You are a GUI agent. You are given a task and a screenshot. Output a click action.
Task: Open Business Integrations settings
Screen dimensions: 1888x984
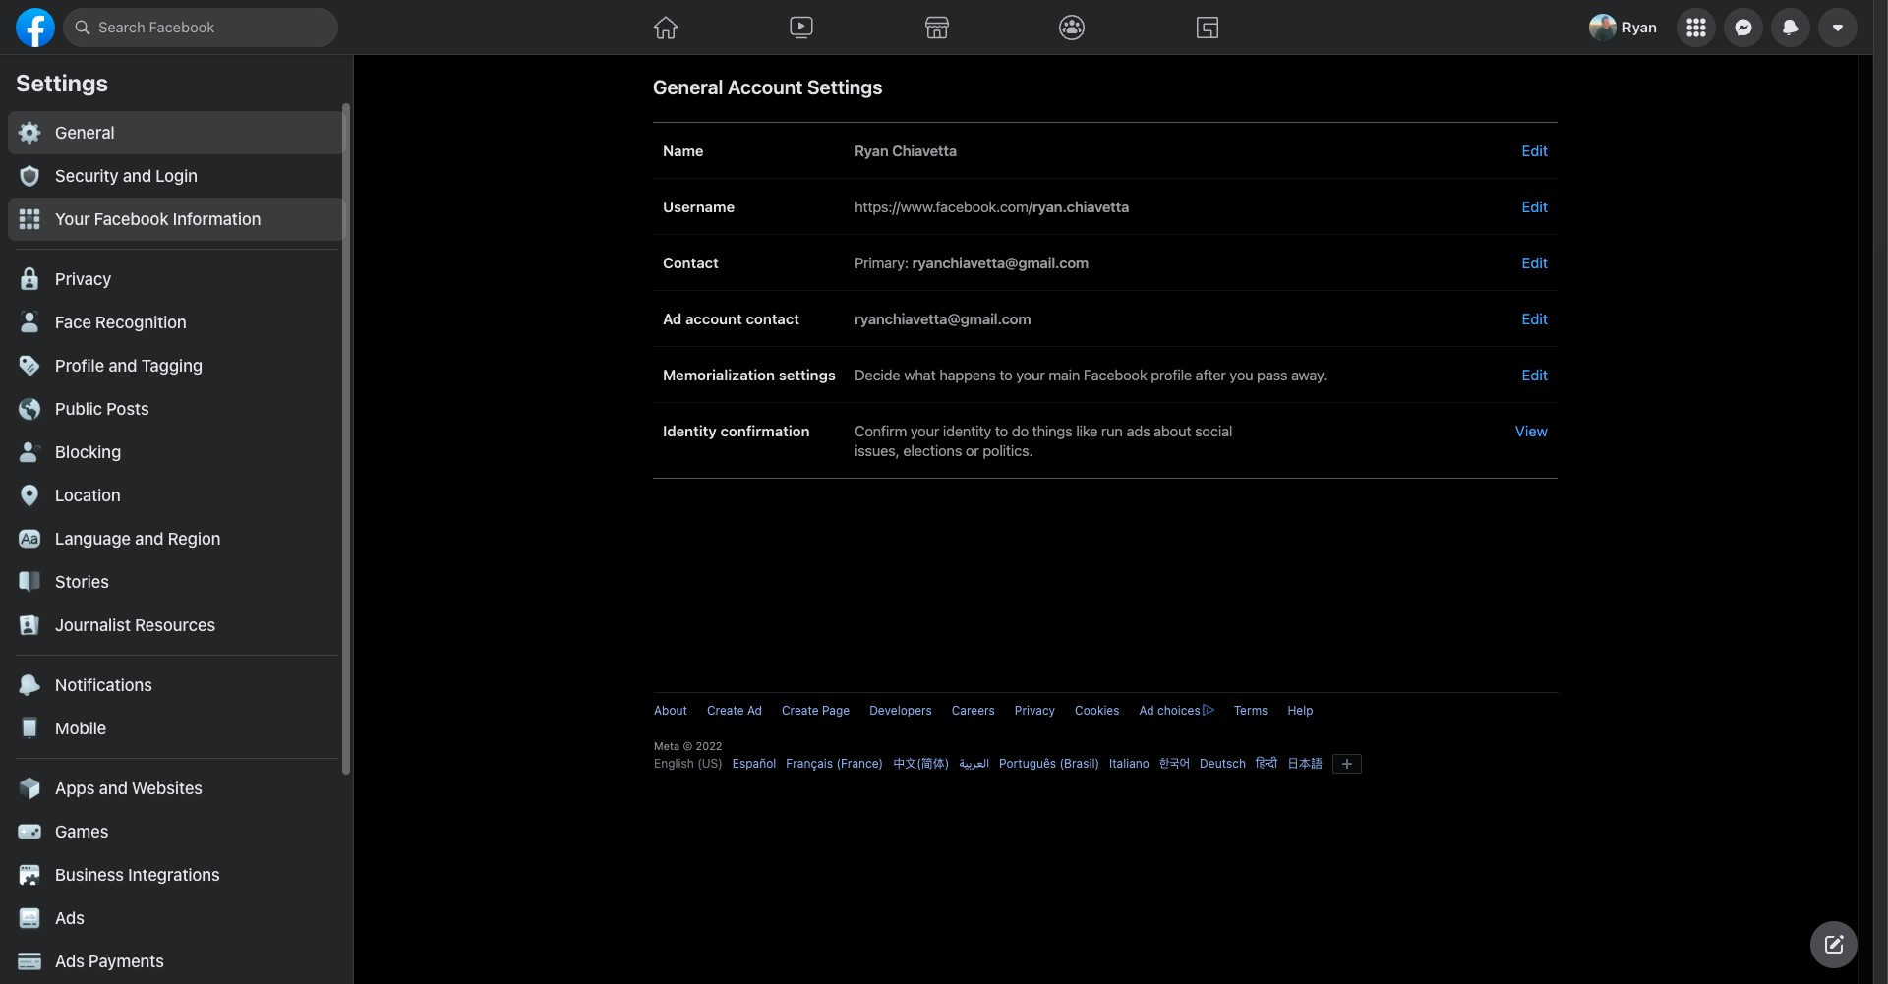(x=175, y=875)
